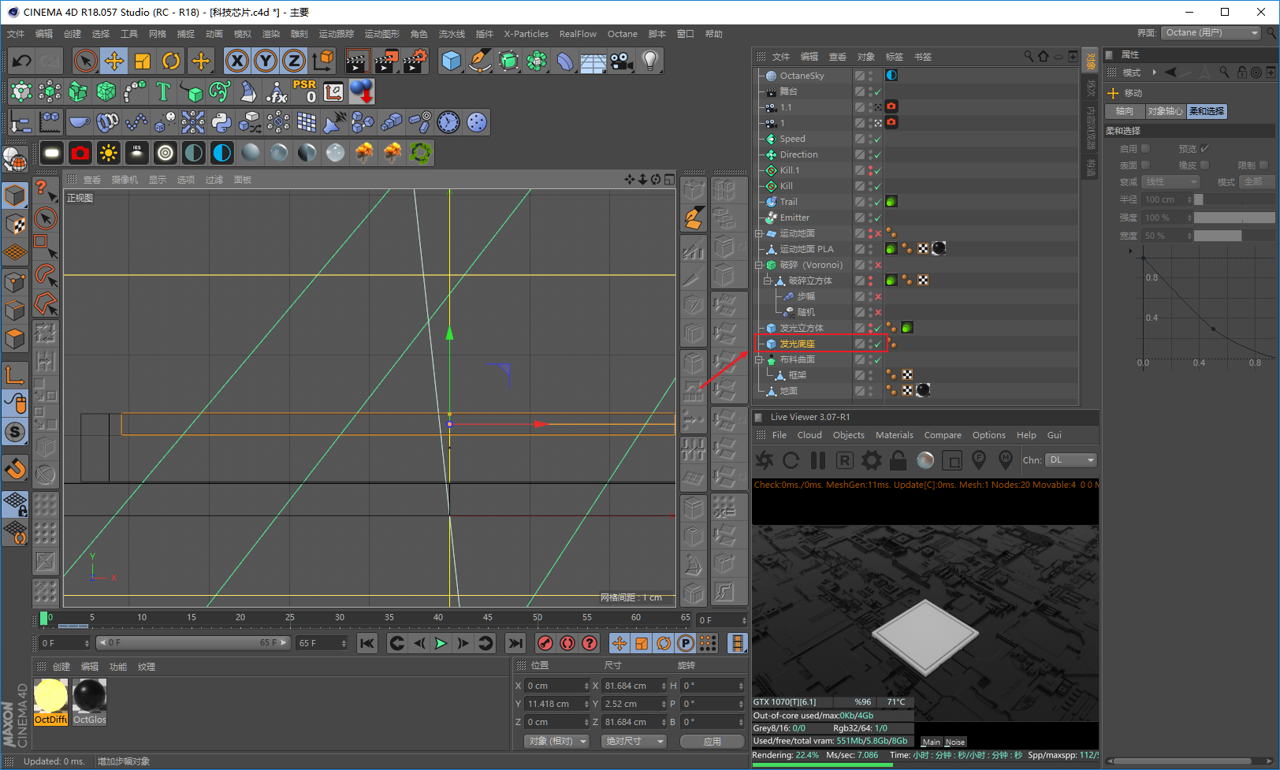
Task: Toggle the 橡皮 checkbox
Action: [x=1205, y=165]
